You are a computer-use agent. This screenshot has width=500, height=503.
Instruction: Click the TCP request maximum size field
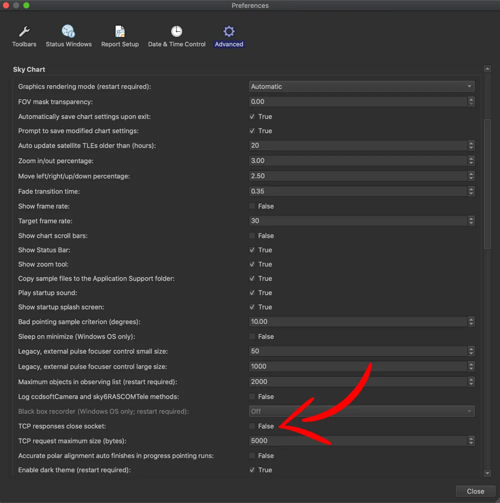pos(358,441)
